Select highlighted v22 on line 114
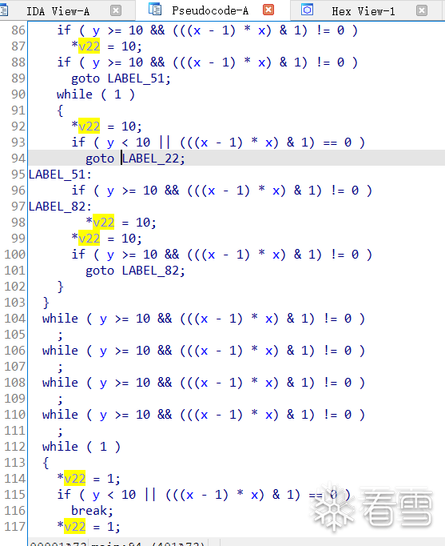This screenshot has height=546, width=445. [74, 479]
